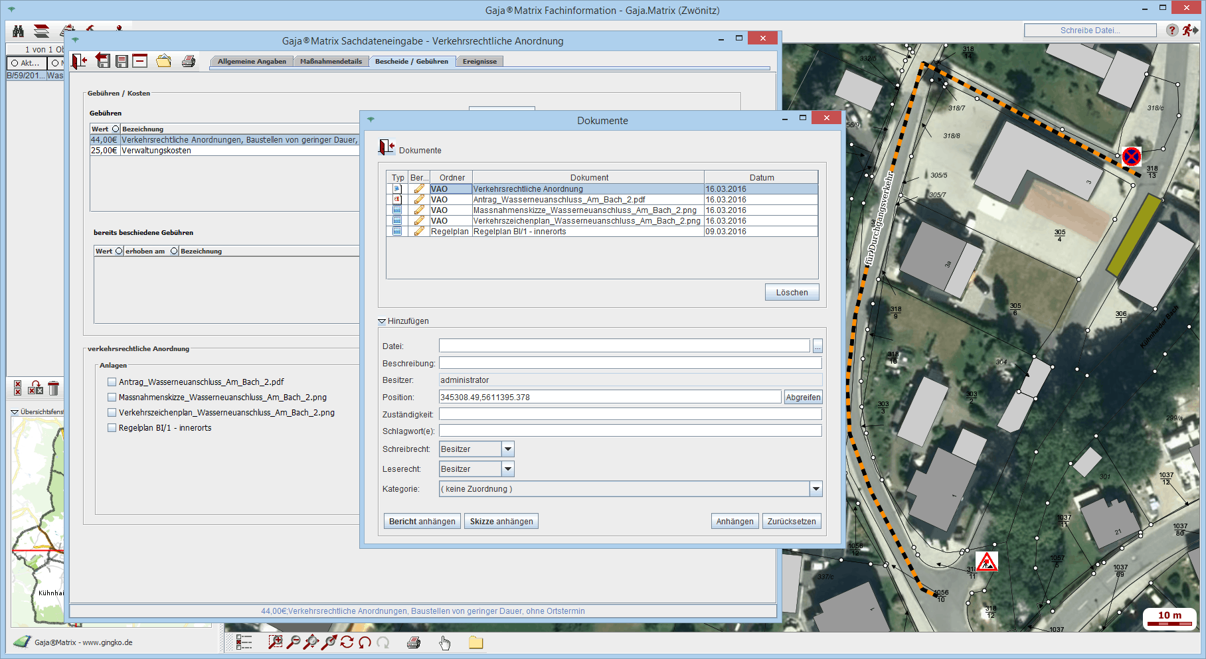
Task: Click the printer icon in Sachdateneingabe toolbar
Action: pyautogui.click(x=189, y=62)
